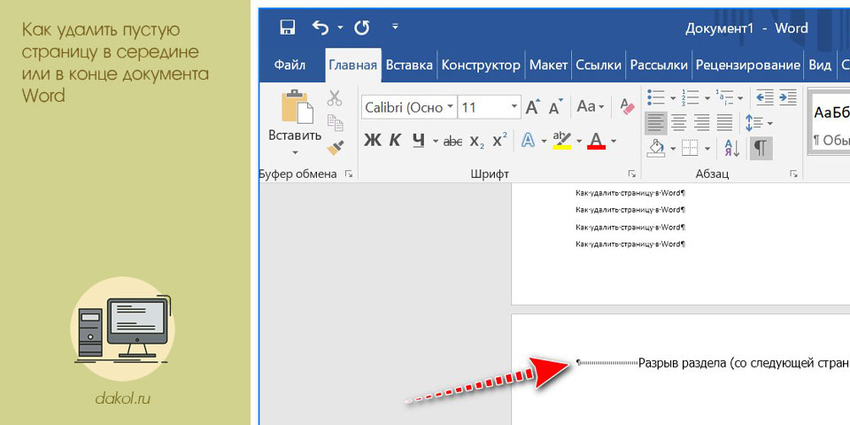The image size is (850, 425).
Task: Open the Shading color dropdown arrow
Action: (673, 148)
